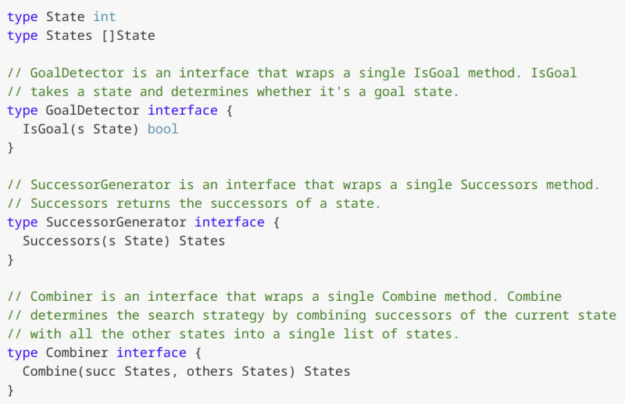The height and width of the screenshot is (404, 625).
Task: Click the closing brace of the Combiner interface
Action: pos(10,390)
